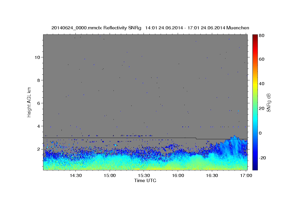Click the height tick label 4

[39, 126]
